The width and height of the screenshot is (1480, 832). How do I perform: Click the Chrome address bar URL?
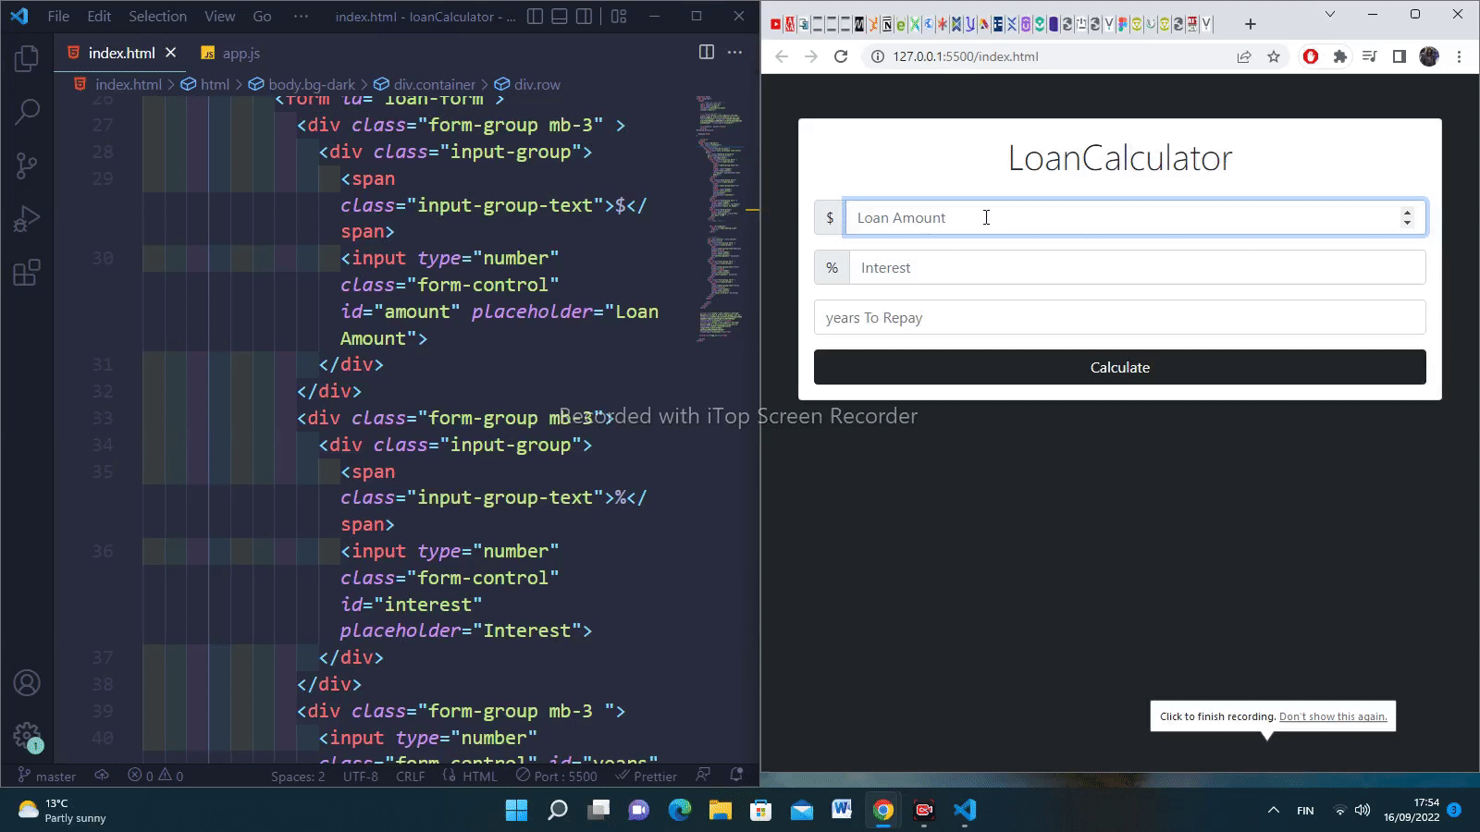966,56
